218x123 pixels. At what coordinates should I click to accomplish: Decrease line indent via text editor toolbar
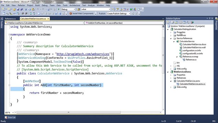click(23, 14)
